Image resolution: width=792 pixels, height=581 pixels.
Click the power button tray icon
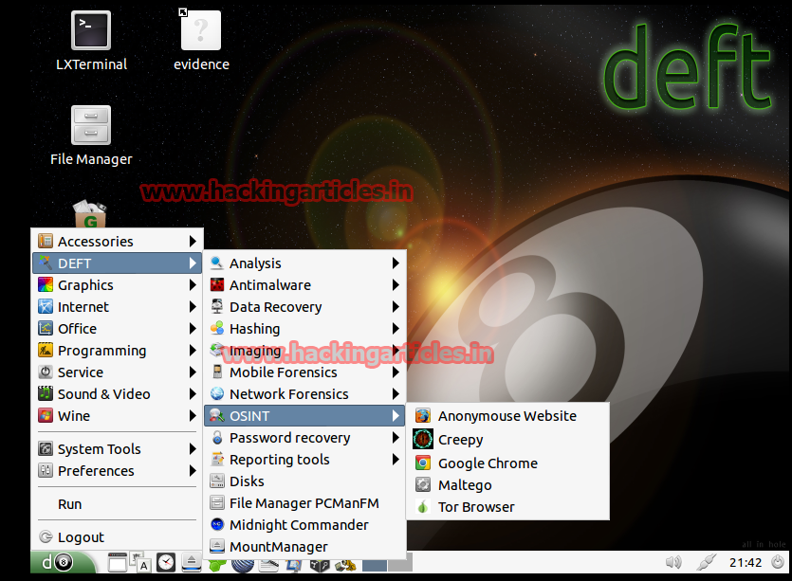(778, 561)
